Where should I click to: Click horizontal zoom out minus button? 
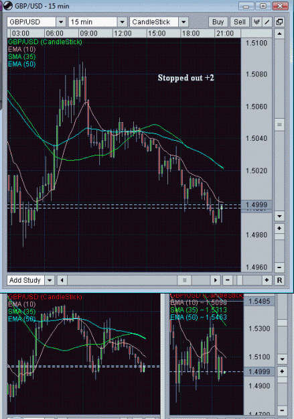pos(228,280)
